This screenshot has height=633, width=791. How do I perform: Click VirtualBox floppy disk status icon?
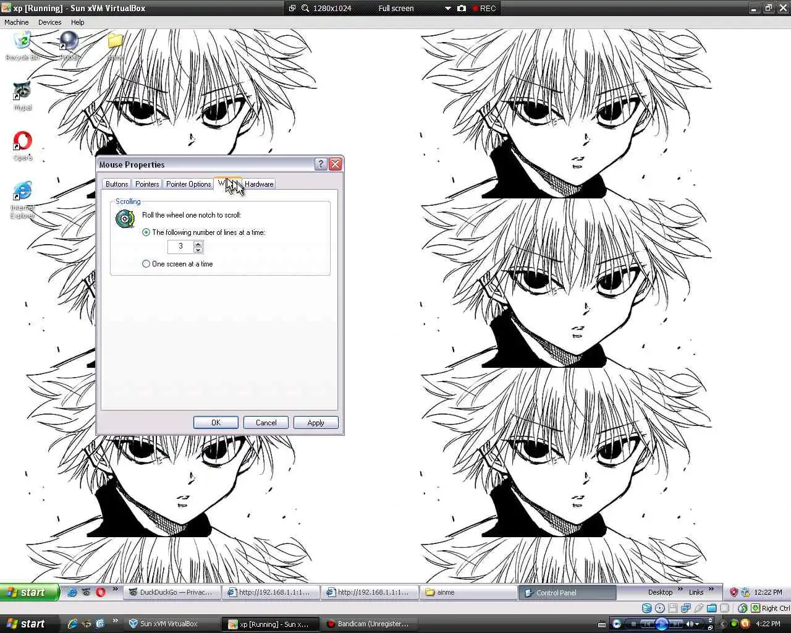point(673,608)
